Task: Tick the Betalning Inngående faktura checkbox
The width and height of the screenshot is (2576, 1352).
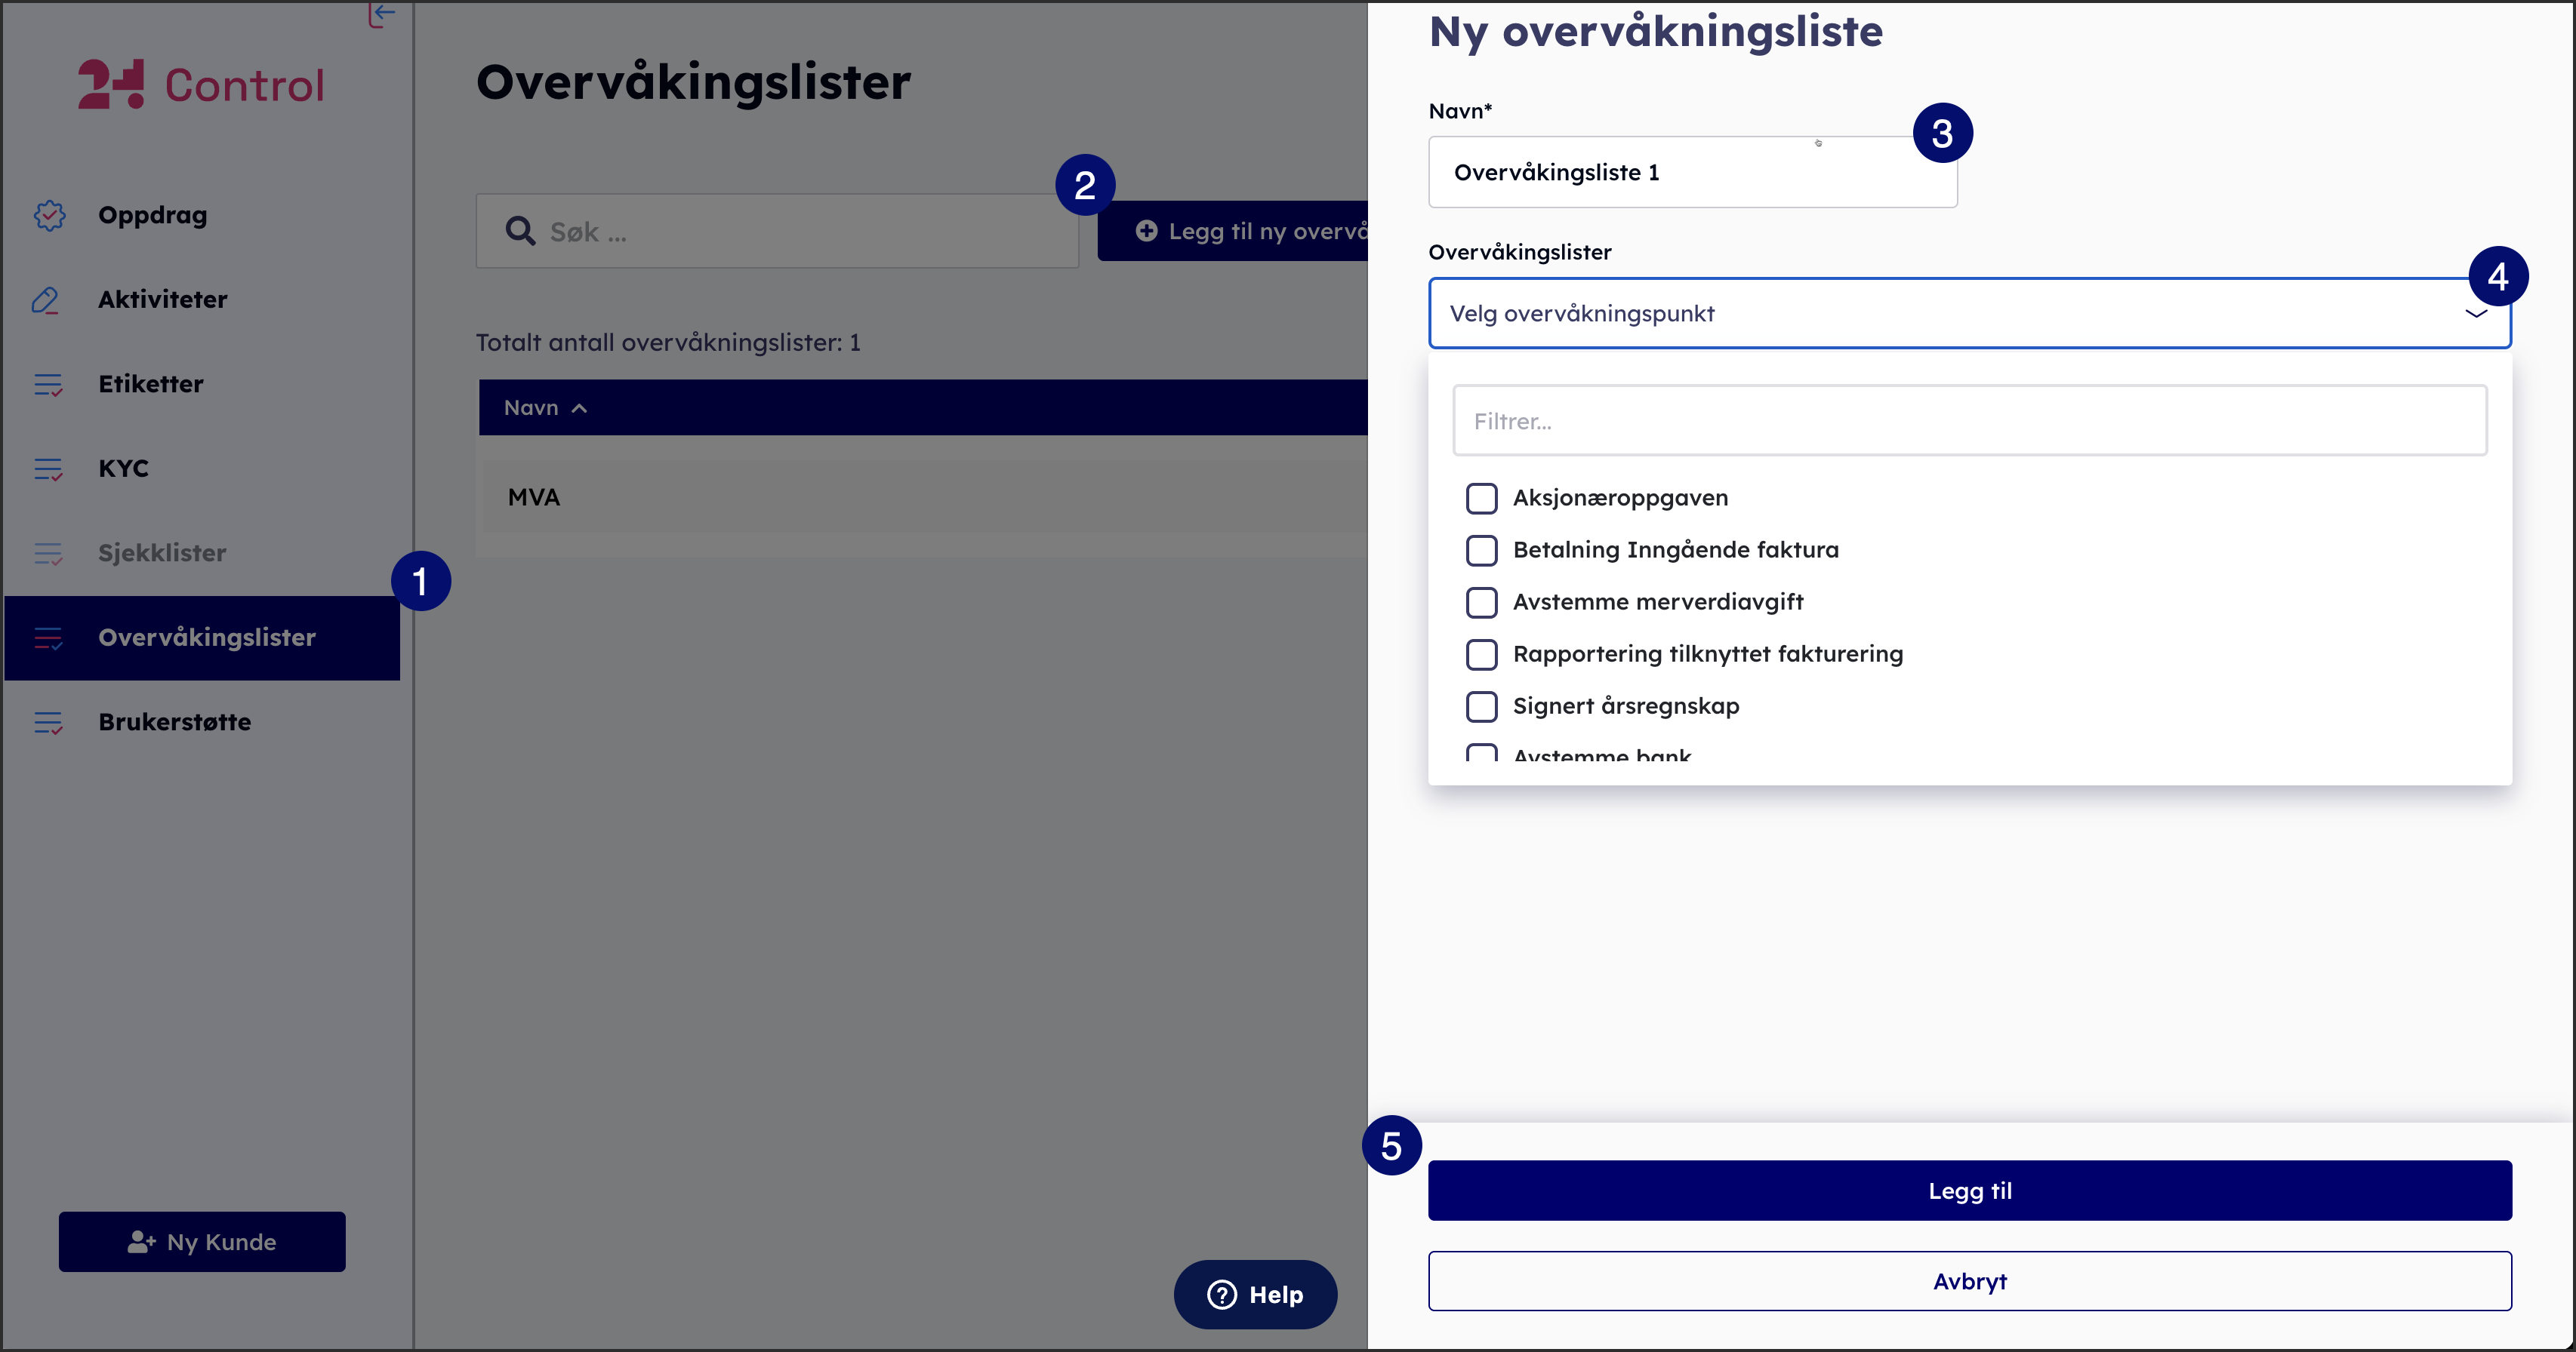Action: 1481,549
